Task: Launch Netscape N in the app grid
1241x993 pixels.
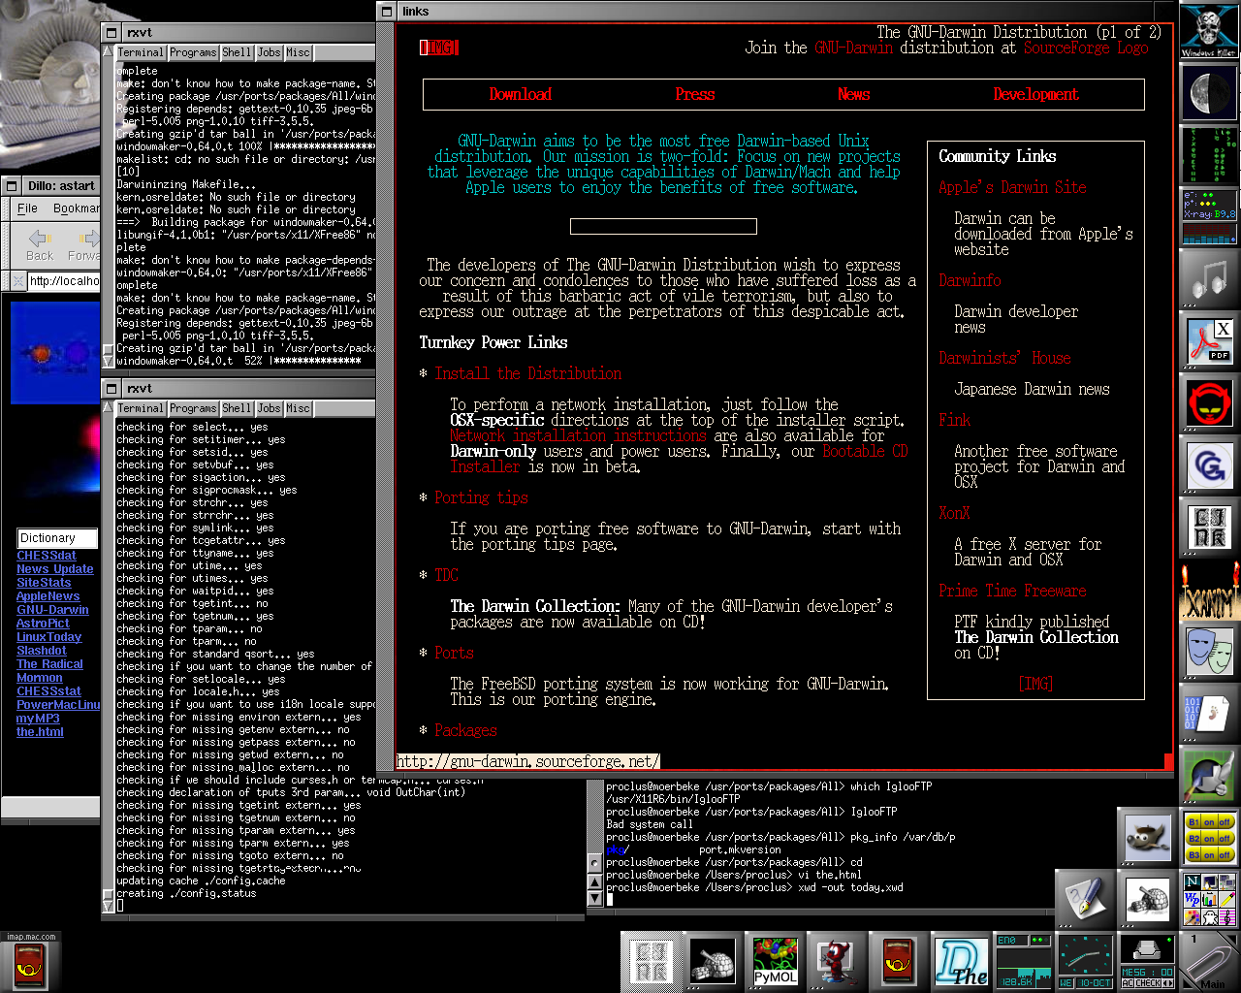Action: 1193,881
